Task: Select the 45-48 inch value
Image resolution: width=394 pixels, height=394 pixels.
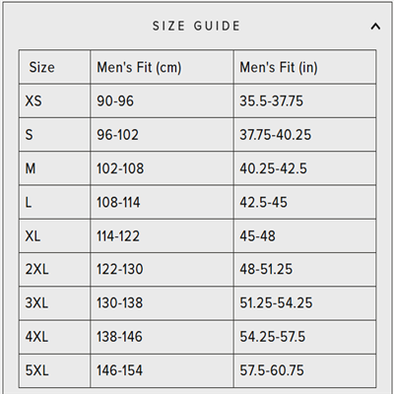Action: click(x=257, y=235)
